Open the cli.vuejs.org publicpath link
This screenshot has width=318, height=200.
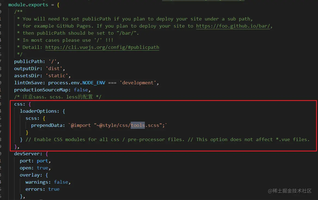coord(102,47)
